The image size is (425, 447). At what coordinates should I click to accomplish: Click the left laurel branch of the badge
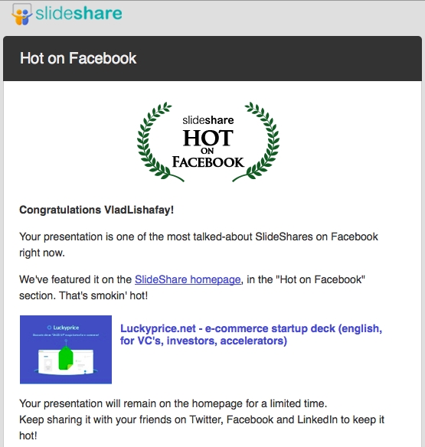point(159,142)
